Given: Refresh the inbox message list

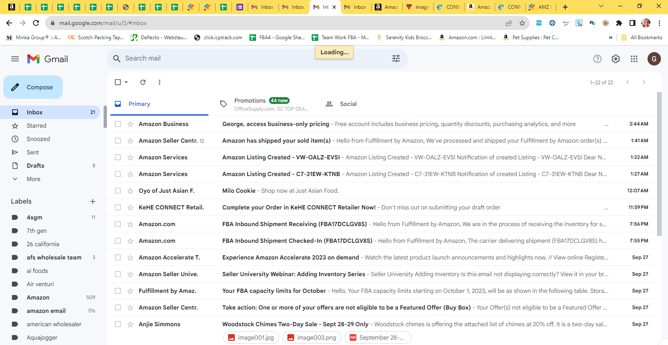Looking at the screenshot, I should pyautogui.click(x=143, y=82).
